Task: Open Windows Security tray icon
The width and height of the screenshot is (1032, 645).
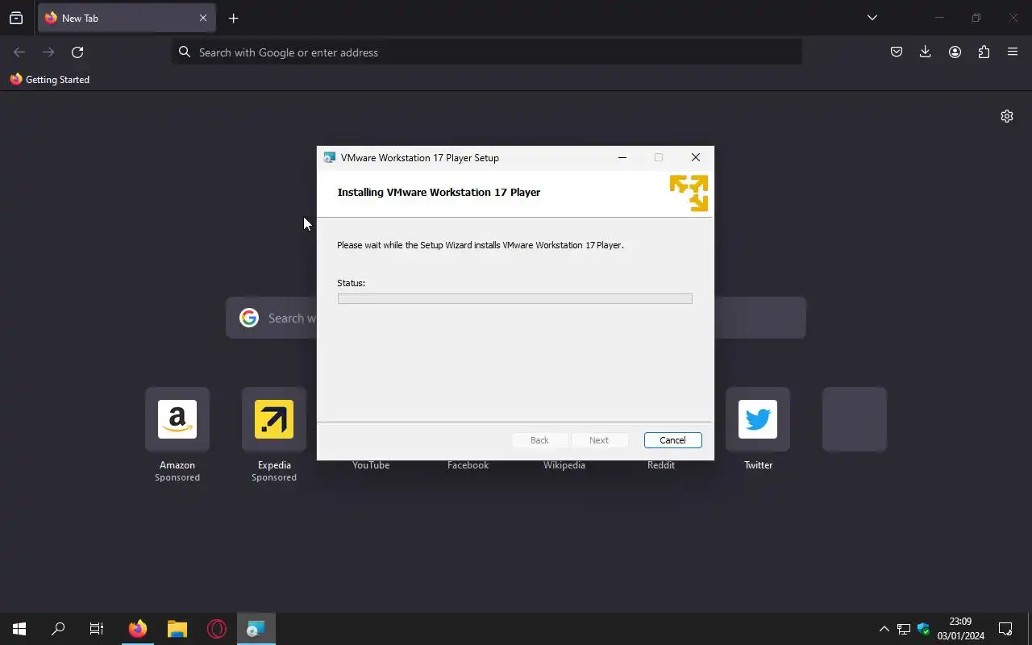Action: (x=924, y=629)
